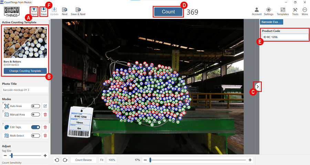Click the Auto Area edit pencil icon
The image size is (310, 165).
(x=45, y=106)
